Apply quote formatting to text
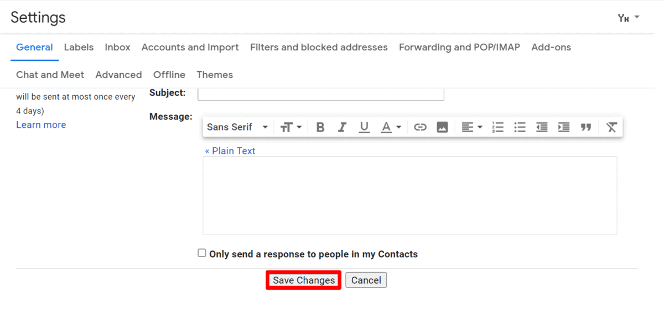 586,127
